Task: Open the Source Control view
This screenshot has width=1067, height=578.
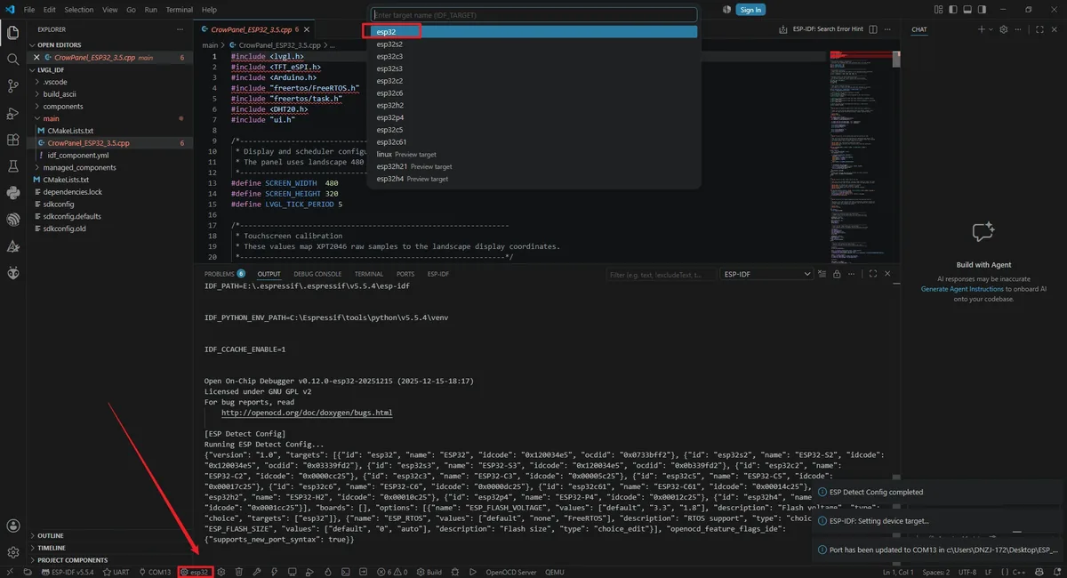Action: point(13,86)
